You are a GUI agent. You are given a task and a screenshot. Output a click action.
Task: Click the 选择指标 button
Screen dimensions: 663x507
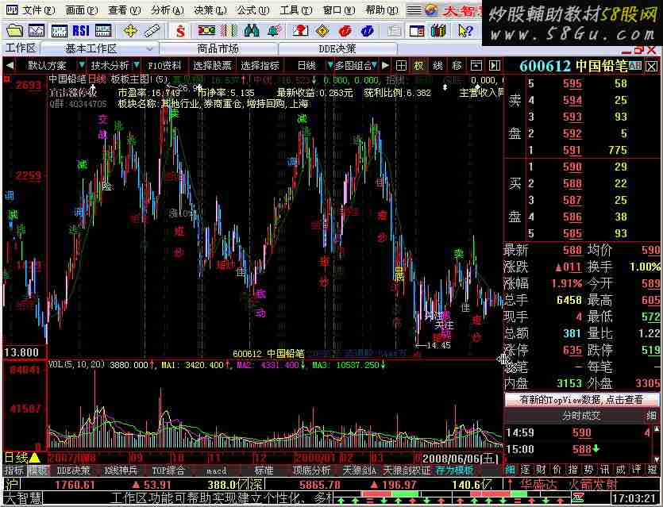260,66
